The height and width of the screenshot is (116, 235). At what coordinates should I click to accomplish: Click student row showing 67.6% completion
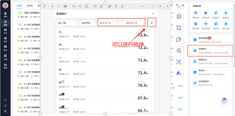(x=105, y=97)
